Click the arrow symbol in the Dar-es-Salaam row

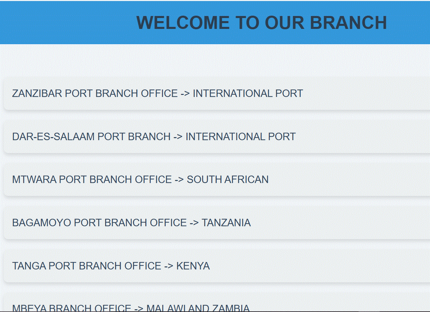(178, 137)
